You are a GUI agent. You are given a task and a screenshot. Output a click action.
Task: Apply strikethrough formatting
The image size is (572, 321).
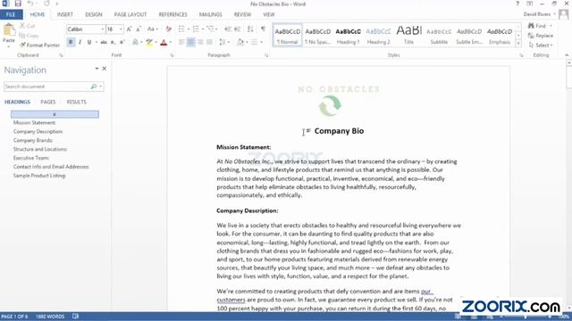point(104,42)
